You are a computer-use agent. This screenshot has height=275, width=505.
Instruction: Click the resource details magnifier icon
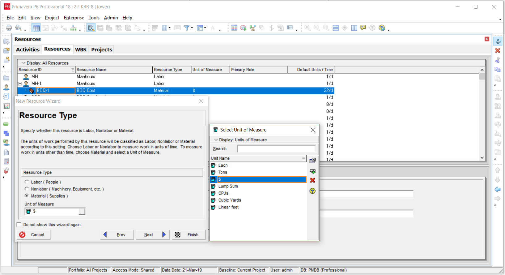(x=91, y=28)
